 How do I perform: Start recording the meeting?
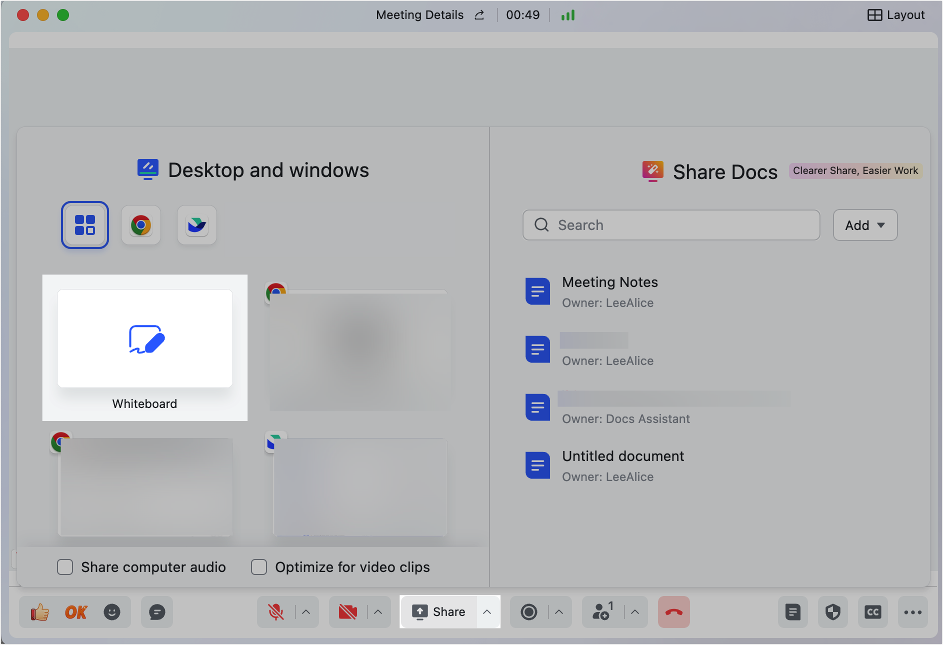pos(529,612)
